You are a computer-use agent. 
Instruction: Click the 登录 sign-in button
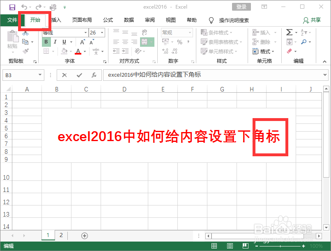241,7
